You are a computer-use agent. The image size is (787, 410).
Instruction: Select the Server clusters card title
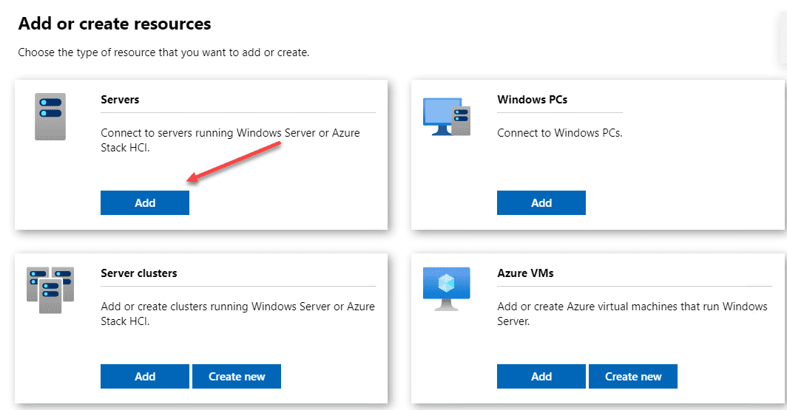[x=139, y=273]
